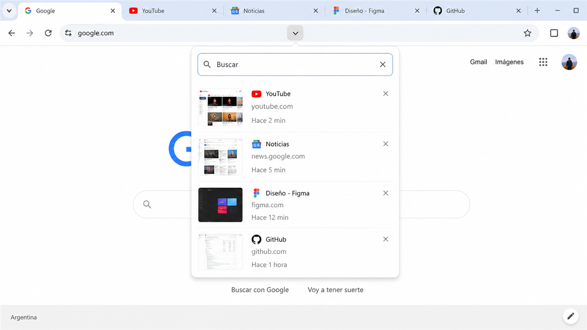Image resolution: width=587 pixels, height=330 pixels.
Task: Click the 'Hace 2 min' timestamp
Action: [x=269, y=120]
